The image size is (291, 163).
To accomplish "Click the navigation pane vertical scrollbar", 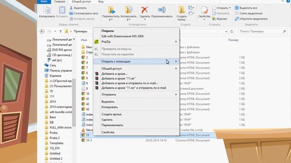I will (74, 103).
